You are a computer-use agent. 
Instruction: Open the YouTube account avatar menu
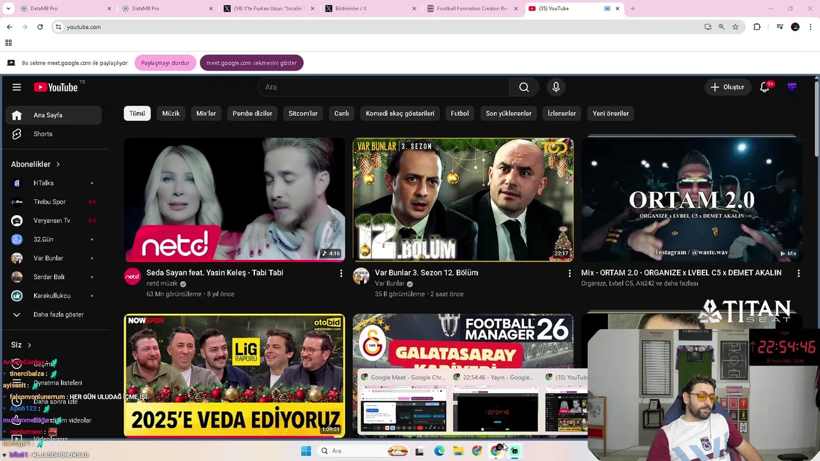click(x=792, y=87)
